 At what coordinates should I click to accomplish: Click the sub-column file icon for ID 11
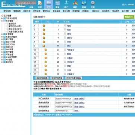[45, 50]
